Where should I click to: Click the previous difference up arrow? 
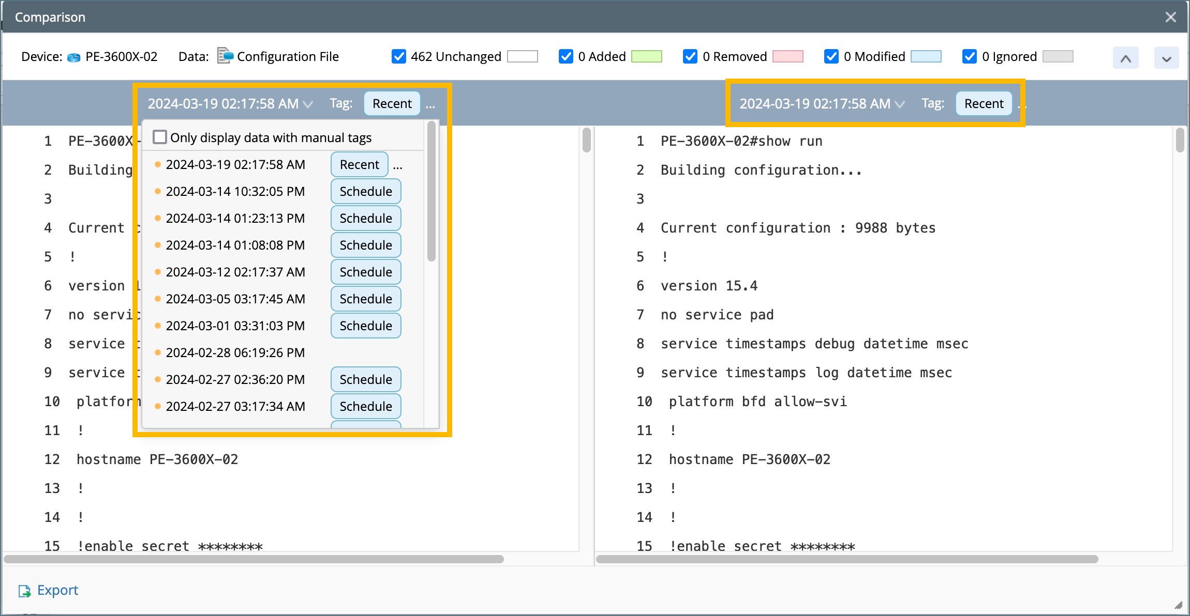pyautogui.click(x=1125, y=58)
